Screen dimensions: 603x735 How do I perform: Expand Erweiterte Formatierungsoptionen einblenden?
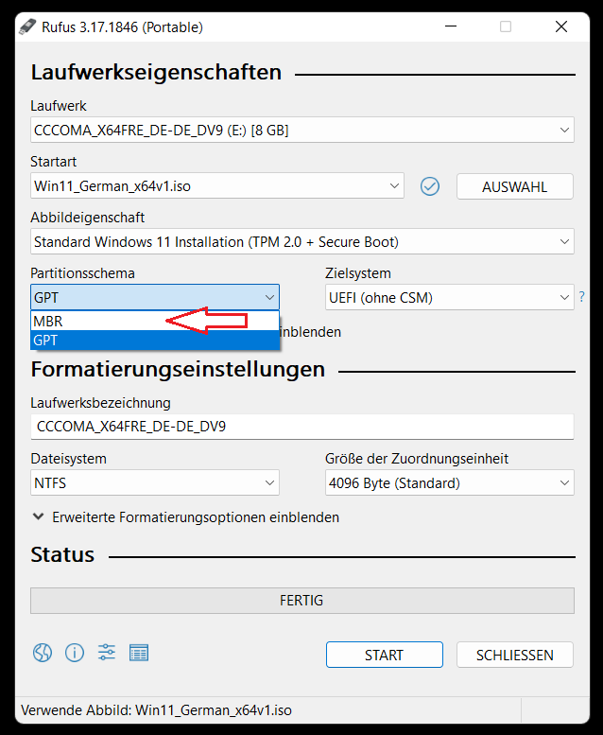[x=185, y=517]
